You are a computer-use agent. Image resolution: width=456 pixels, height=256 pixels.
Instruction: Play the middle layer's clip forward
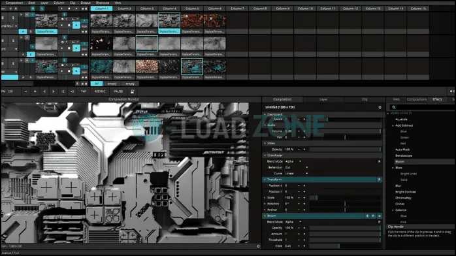click(76, 48)
